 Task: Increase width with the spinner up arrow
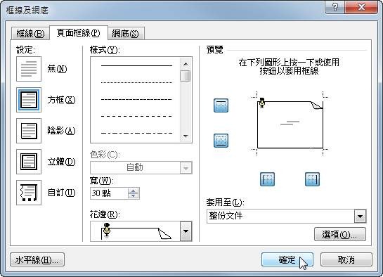click(x=134, y=191)
